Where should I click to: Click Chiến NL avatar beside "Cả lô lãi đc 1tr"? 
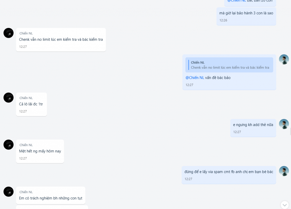click(x=9, y=98)
